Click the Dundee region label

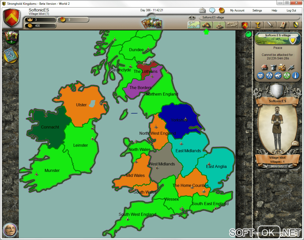click(136, 50)
